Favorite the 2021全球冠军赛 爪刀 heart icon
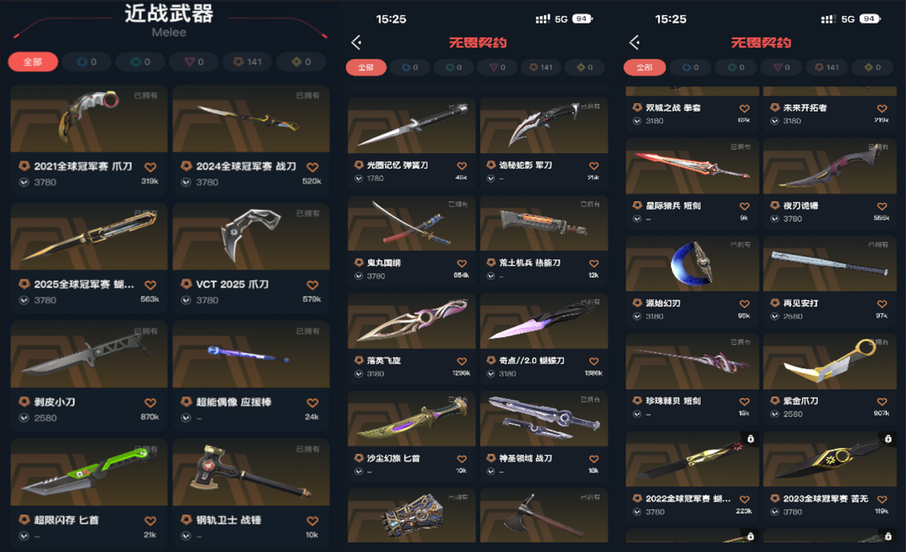 (151, 167)
